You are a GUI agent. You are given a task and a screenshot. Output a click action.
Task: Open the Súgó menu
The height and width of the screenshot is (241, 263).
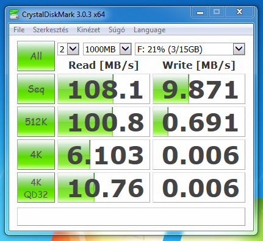(x=117, y=30)
